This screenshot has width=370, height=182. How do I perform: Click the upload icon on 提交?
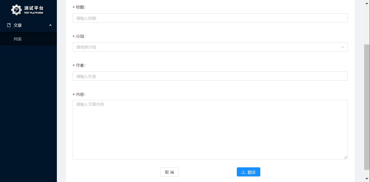coord(243,172)
